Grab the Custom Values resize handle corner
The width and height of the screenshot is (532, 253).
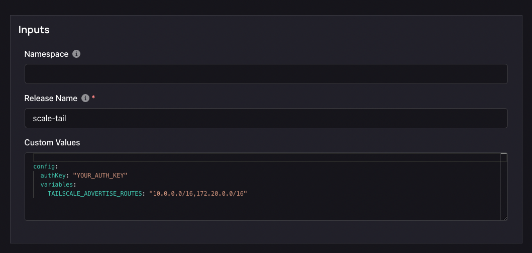(505, 218)
